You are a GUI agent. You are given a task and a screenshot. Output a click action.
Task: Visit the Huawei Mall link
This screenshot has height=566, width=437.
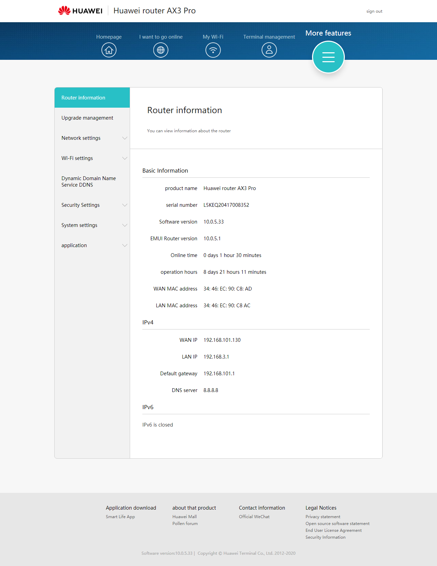184,517
